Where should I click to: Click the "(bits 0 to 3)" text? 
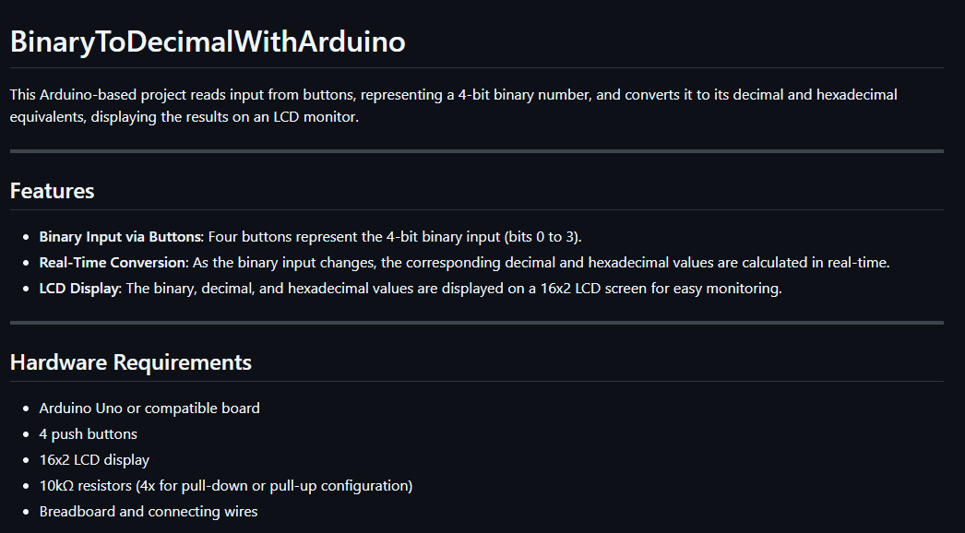542,236
